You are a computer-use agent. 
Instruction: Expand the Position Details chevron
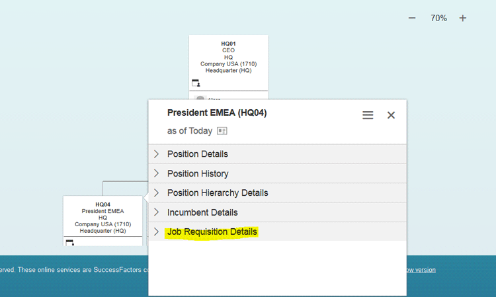coord(157,154)
